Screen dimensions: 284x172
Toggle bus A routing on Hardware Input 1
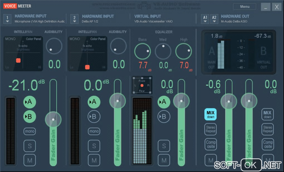[x=30, y=102]
